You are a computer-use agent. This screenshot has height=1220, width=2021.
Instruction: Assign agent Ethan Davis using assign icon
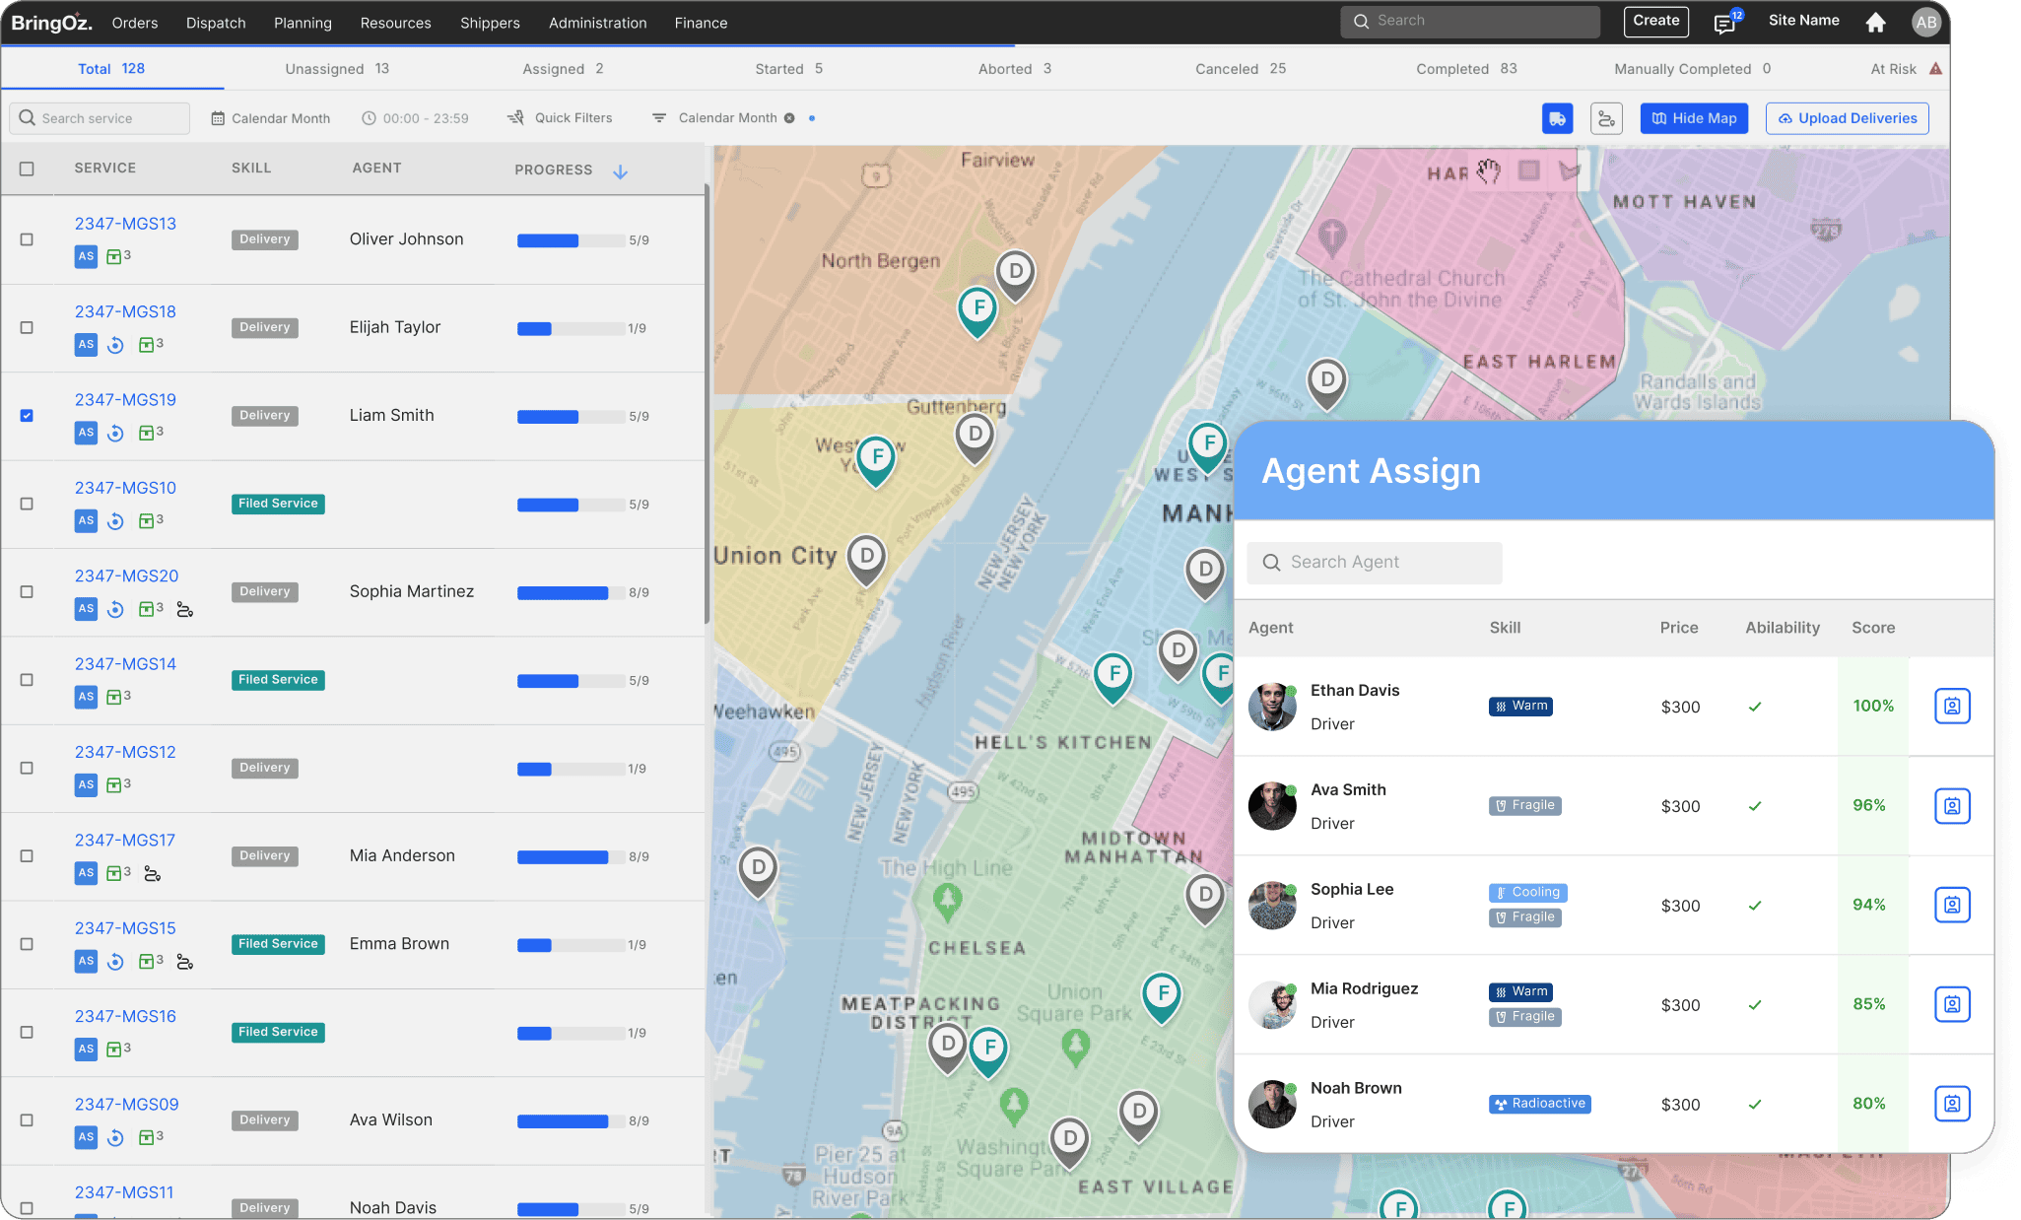[1952, 706]
